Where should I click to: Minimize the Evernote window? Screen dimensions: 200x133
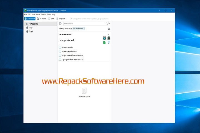[x=159, y=11]
